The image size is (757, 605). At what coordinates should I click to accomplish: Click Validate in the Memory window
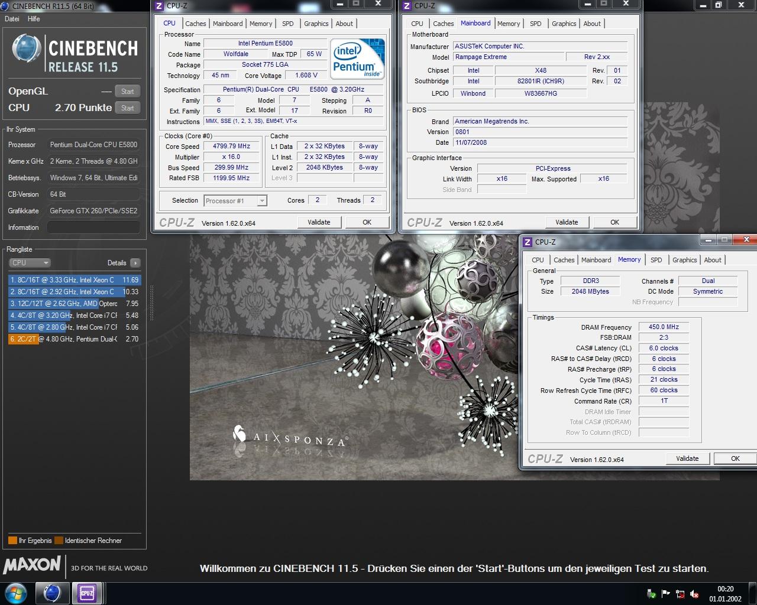(687, 458)
